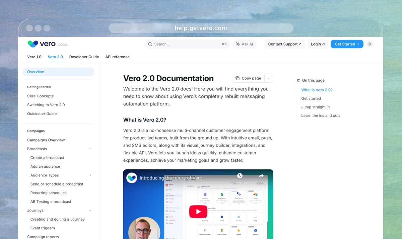Click the Vero channel avatar on video
The width and height of the screenshot is (402, 239).
(x=132, y=178)
